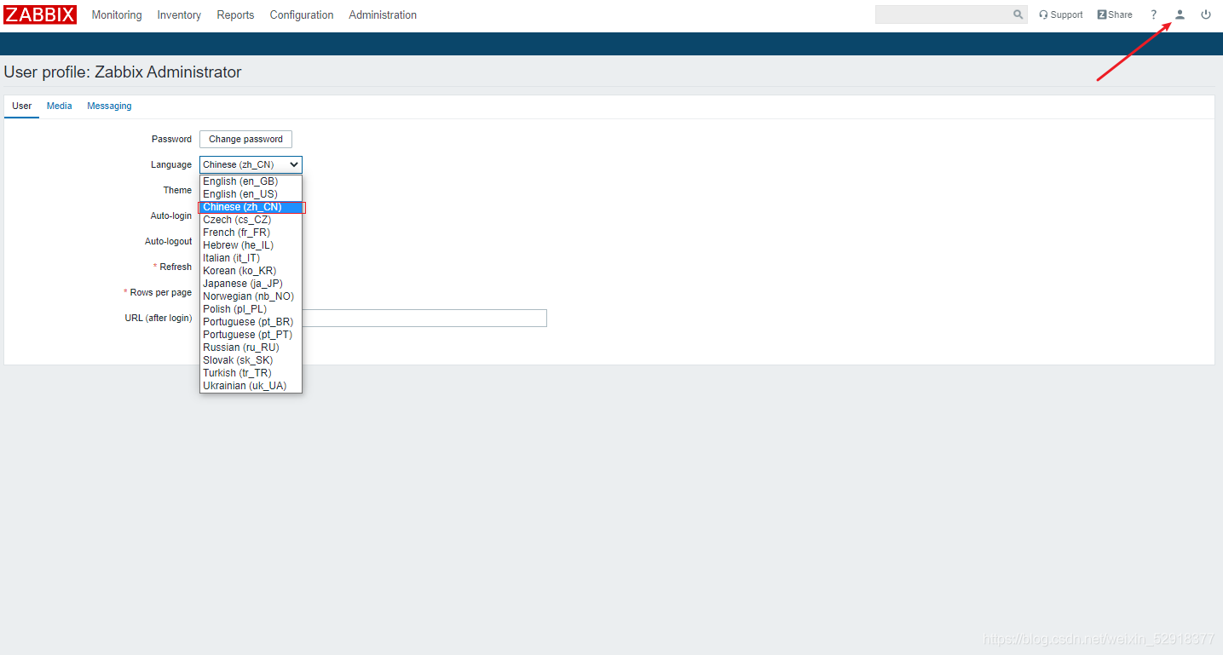
Task: Click the 'Language' field label
Action: (171, 164)
